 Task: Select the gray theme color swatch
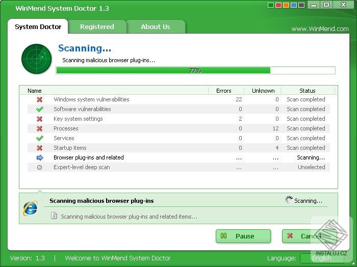coord(301,5)
